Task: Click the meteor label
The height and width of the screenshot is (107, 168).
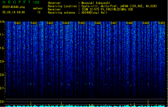Action: 38,8
